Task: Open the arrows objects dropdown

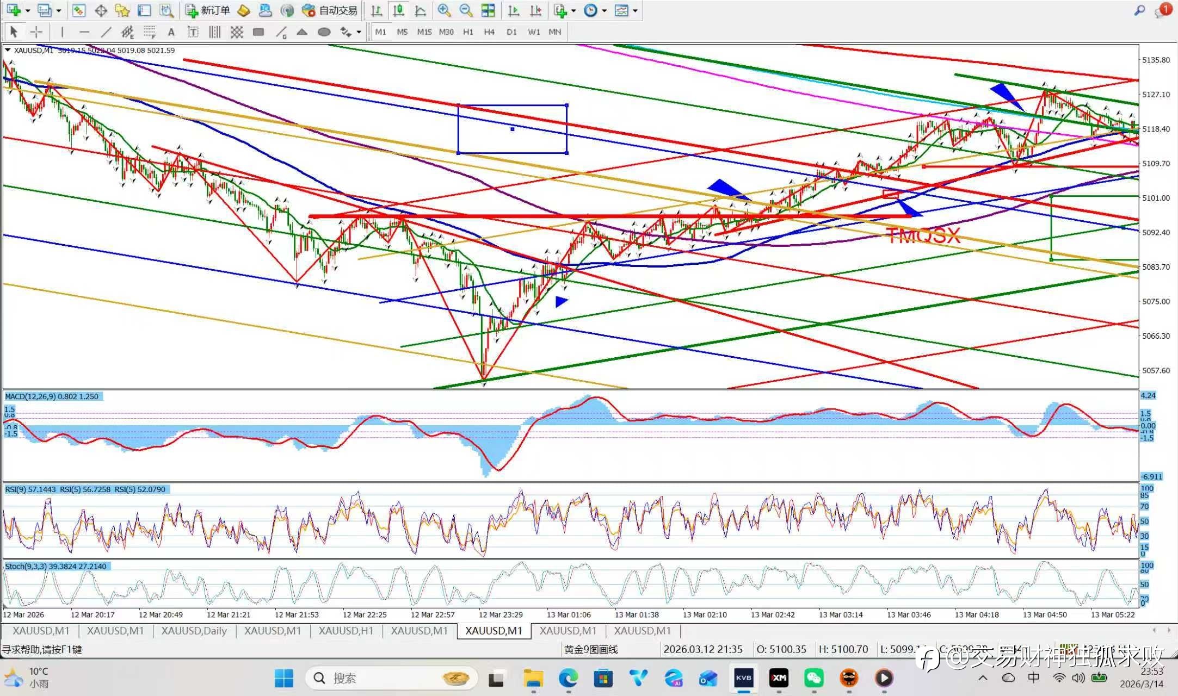Action: click(359, 32)
